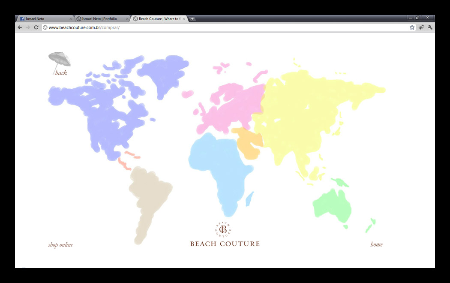
Task: Restore down the browser window
Action: tap(417, 18)
